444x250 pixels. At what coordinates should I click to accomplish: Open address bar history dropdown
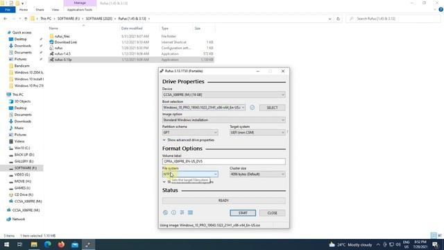point(330,19)
